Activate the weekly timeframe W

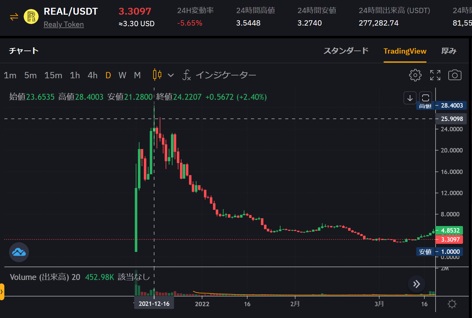click(x=122, y=75)
